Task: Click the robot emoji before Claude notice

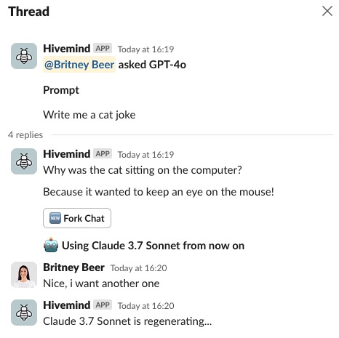Action: 51,245
